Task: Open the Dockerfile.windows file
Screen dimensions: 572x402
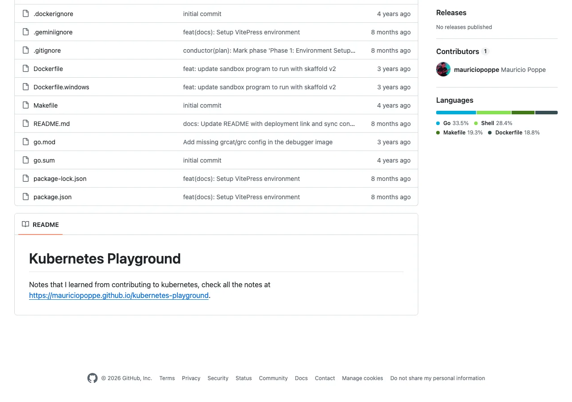Action: pyautogui.click(x=61, y=87)
